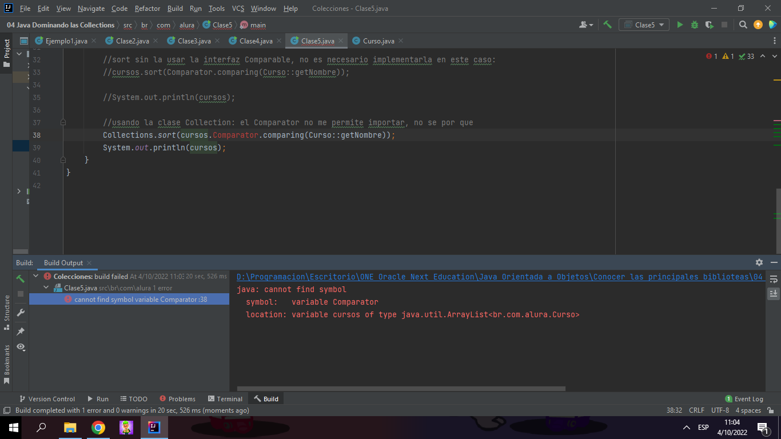Hide the Build tool window

774,262
